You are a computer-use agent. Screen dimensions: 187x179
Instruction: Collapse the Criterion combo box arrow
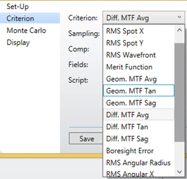point(179,17)
